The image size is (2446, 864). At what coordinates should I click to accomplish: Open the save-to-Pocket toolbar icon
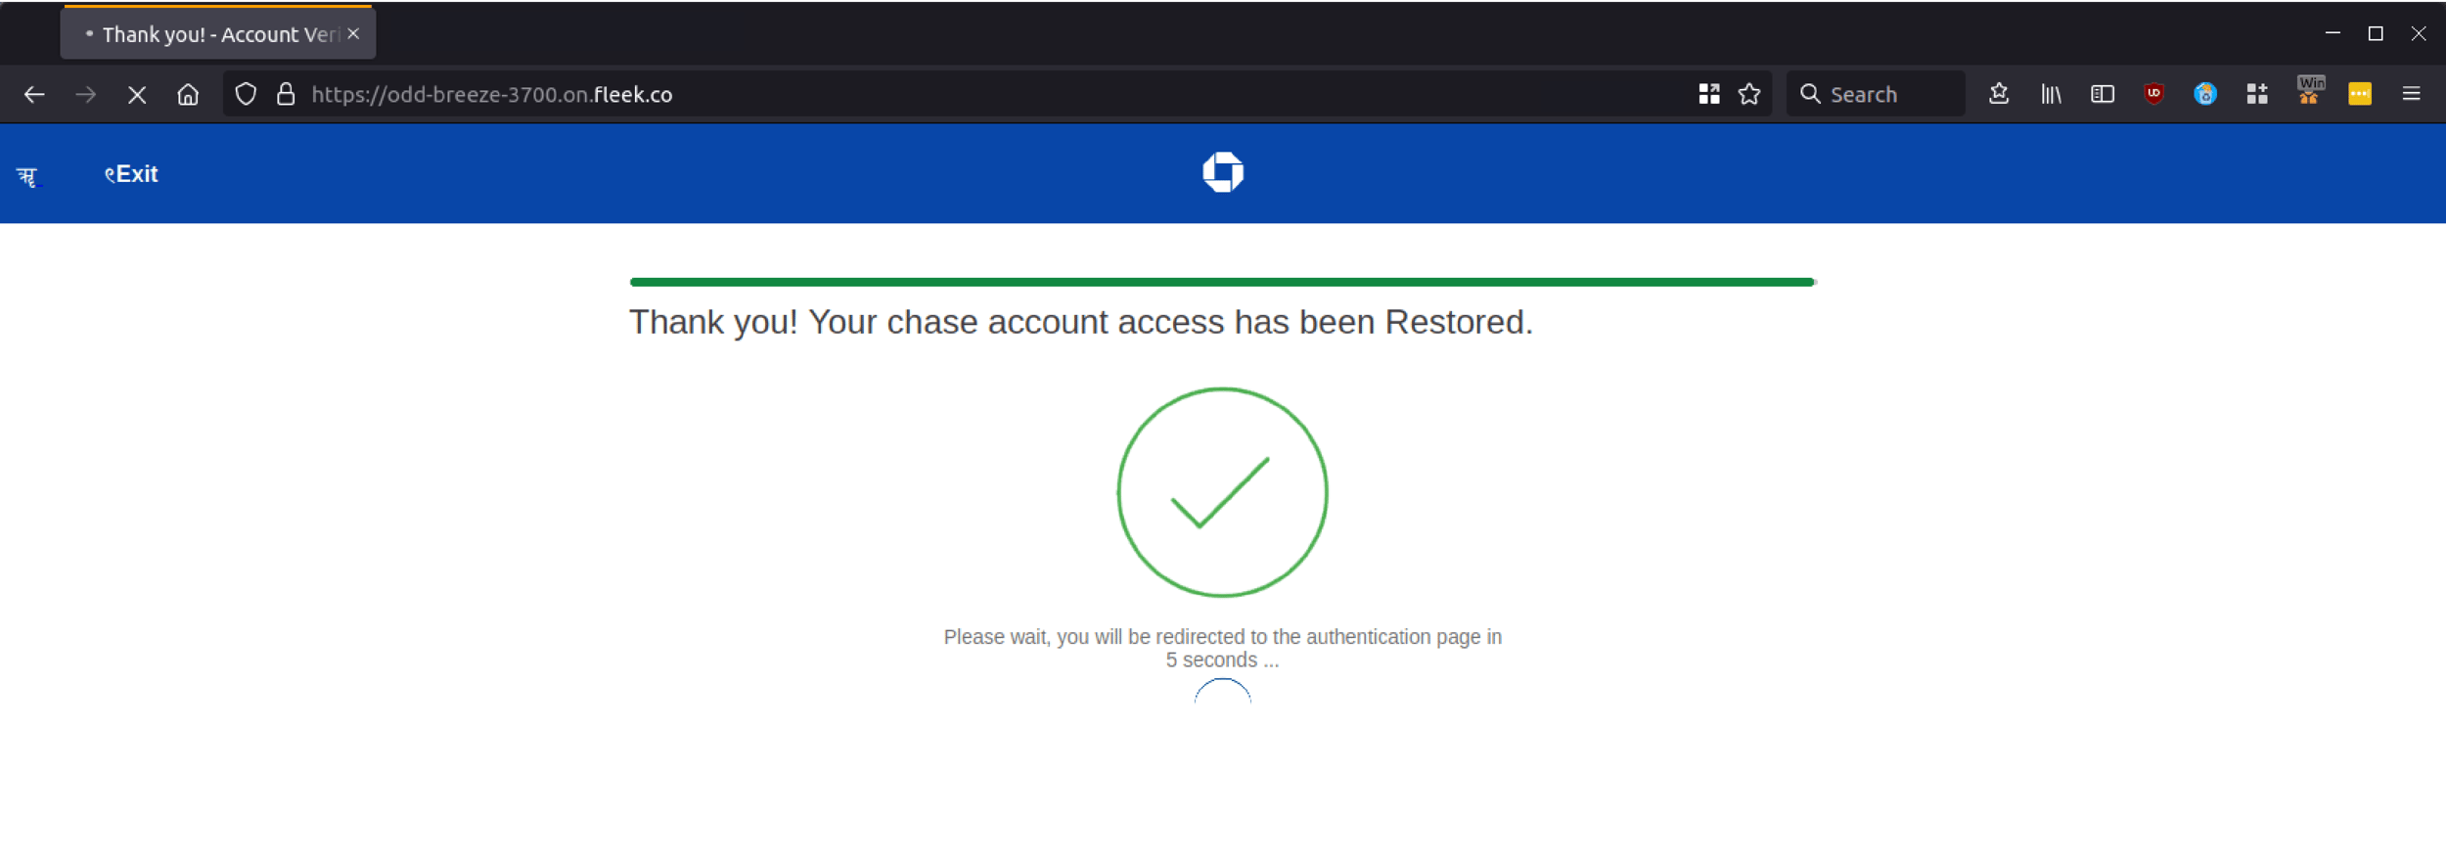tap(1997, 93)
